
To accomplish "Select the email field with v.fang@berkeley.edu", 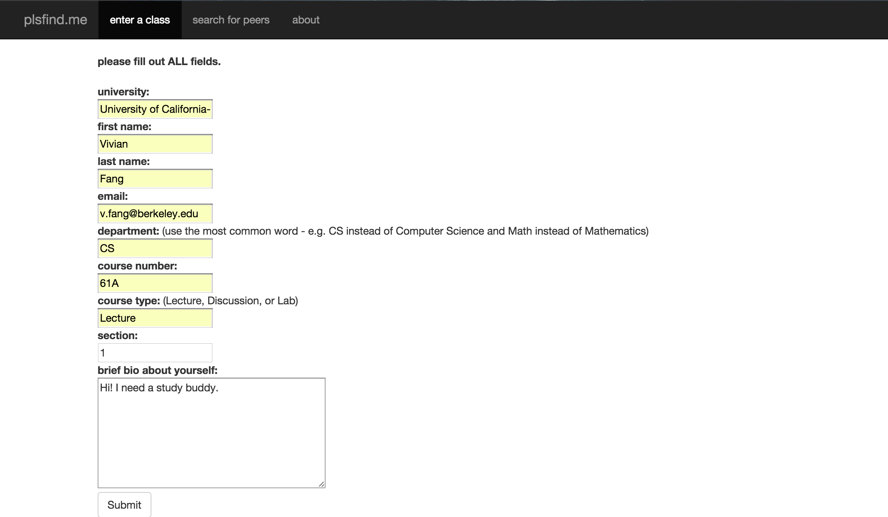I will click(x=155, y=213).
